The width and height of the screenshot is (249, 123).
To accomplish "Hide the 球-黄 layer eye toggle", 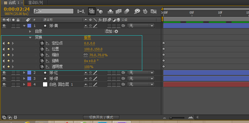I will pyautogui.click(x=4, y=26).
